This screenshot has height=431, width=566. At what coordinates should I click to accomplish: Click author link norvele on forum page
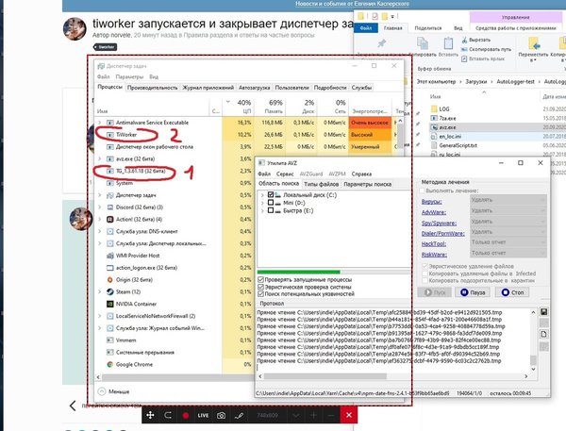pyautogui.click(x=122, y=36)
